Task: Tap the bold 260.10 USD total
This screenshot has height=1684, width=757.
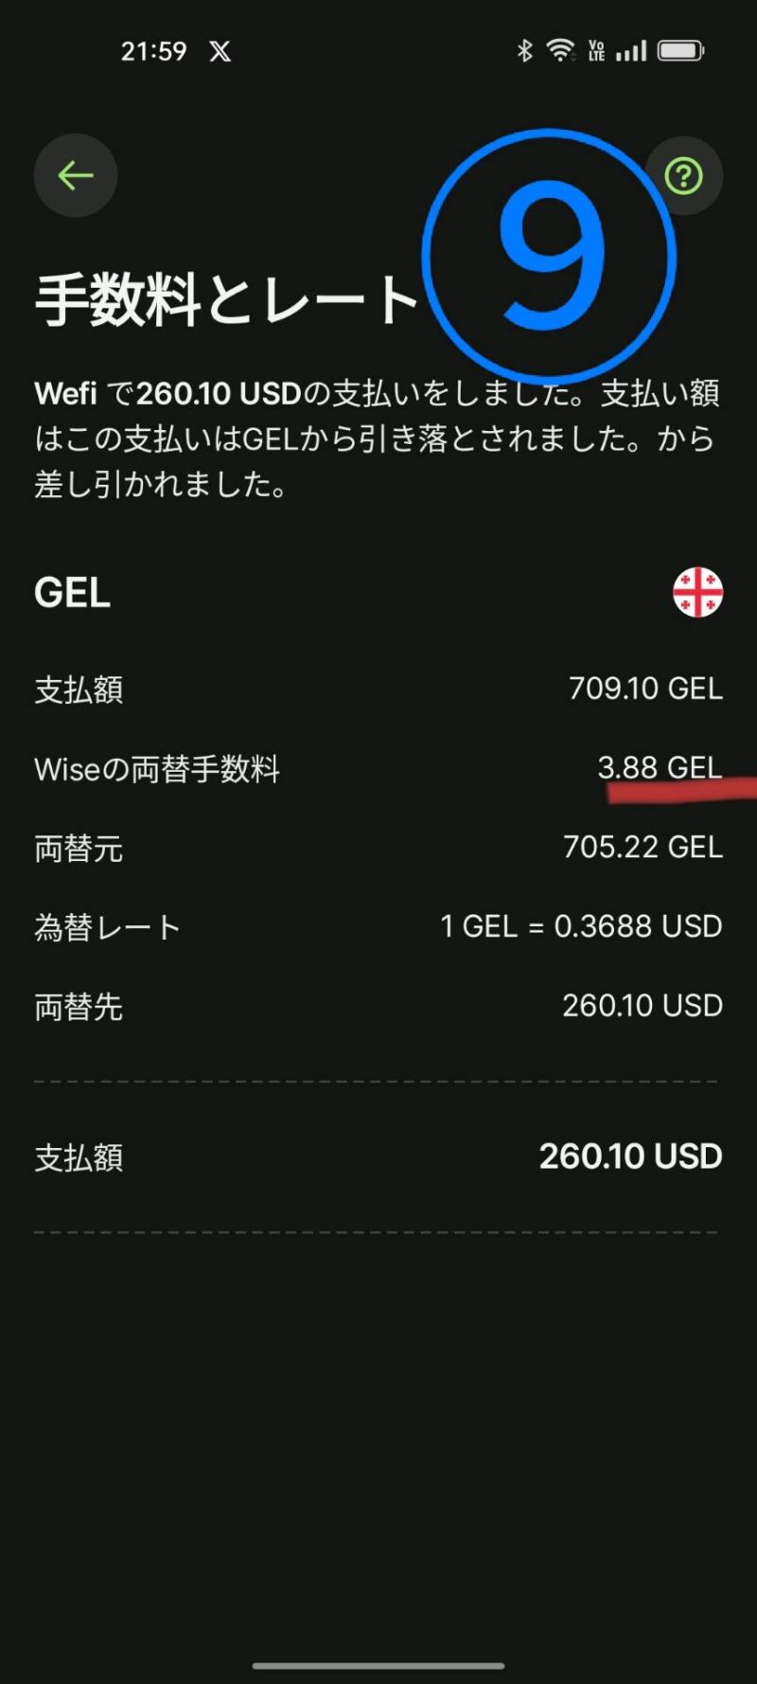Action: [x=630, y=1156]
